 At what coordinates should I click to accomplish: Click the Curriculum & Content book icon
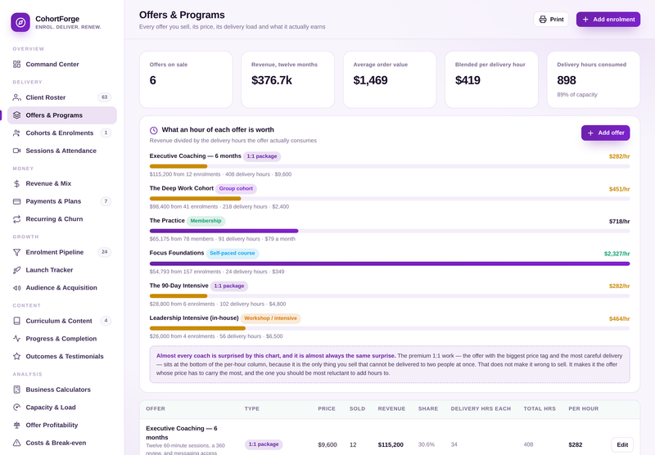click(16, 321)
